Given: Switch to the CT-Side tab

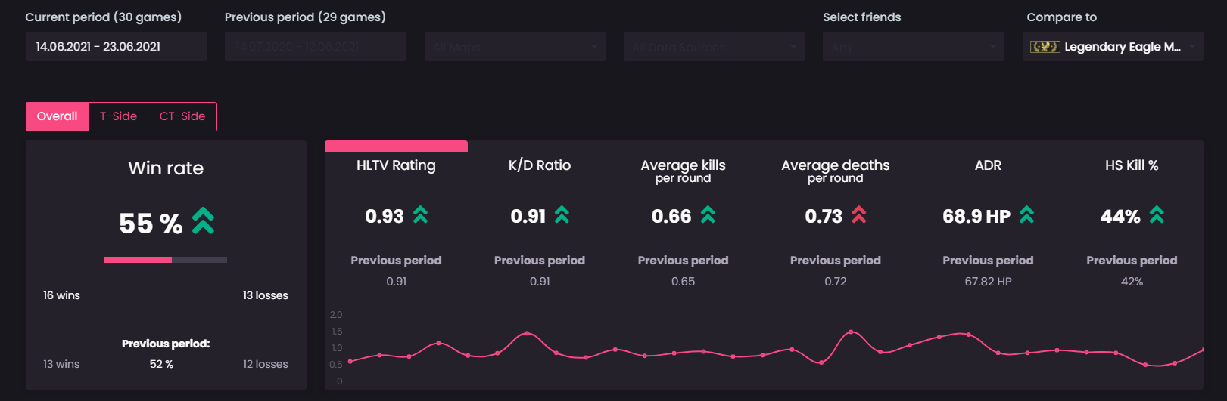Looking at the screenshot, I should click(182, 116).
